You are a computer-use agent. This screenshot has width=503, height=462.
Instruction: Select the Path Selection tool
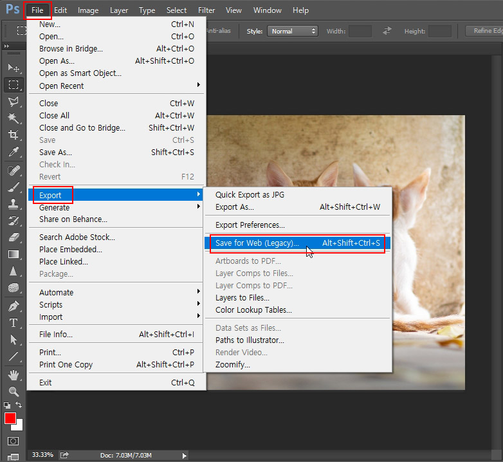click(13, 340)
